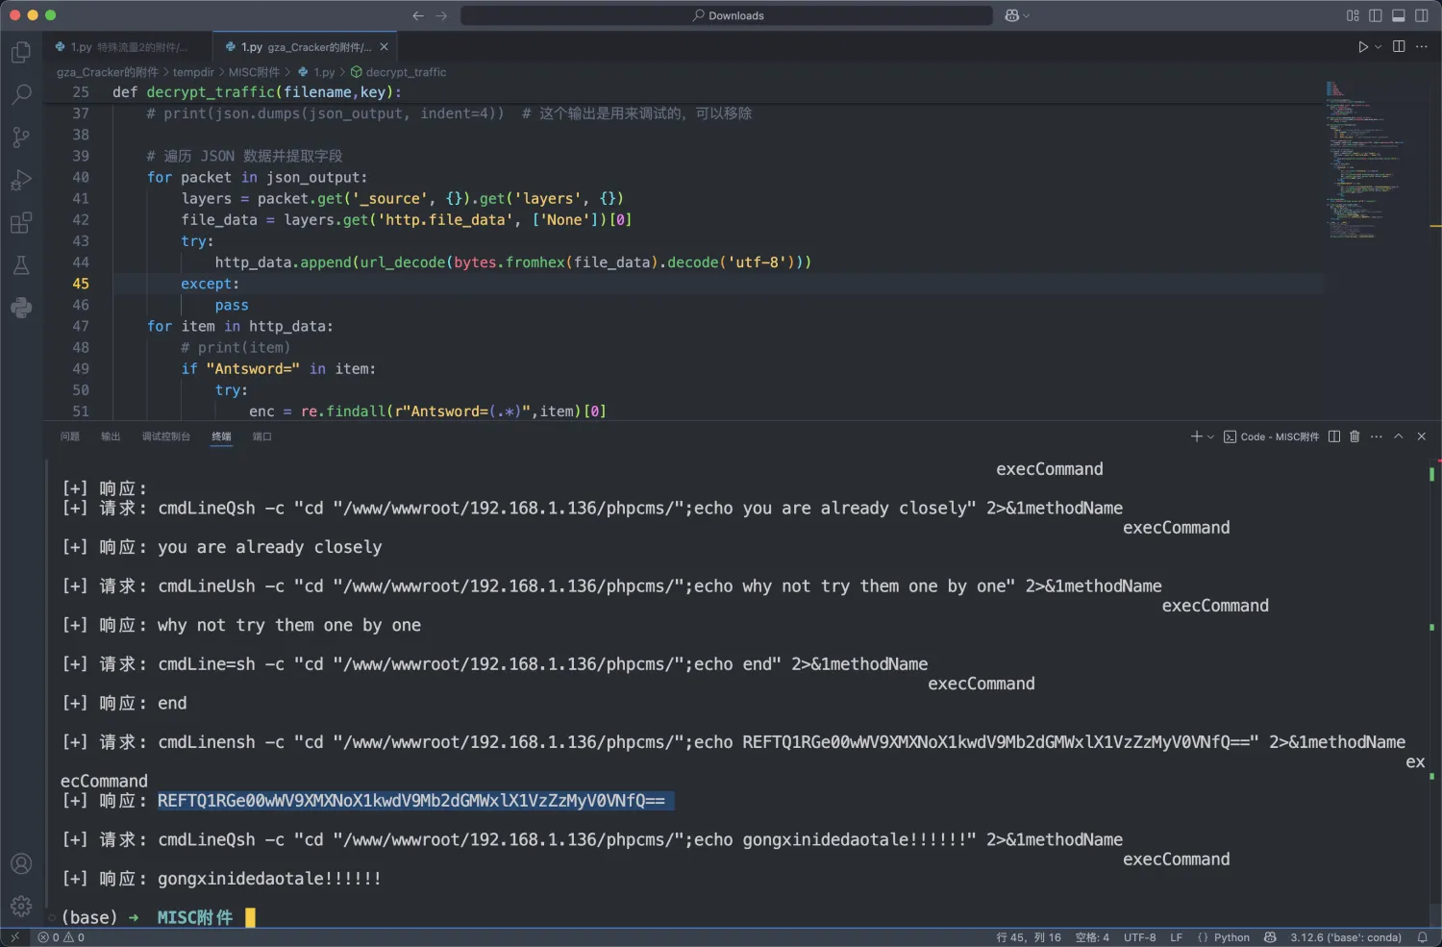Open the Source Control view

21,137
